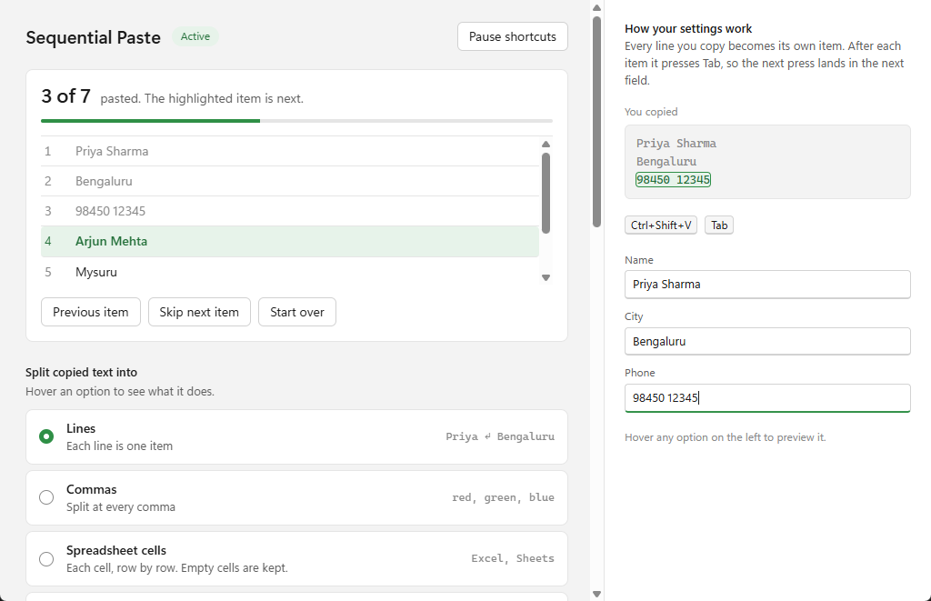Image resolution: width=931 pixels, height=601 pixels.
Task: Click main panel scroll down arrow
Action: (x=596, y=594)
